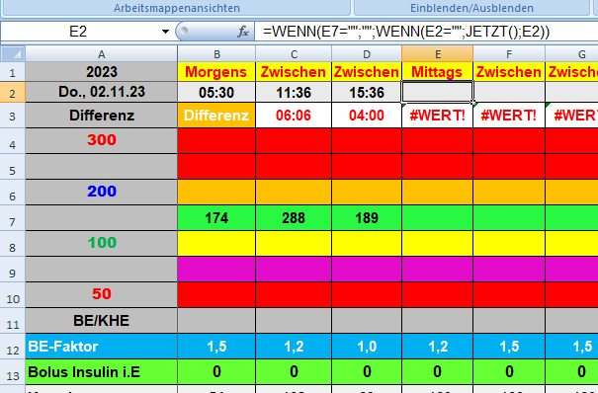598x393 pixels.
Task: Click the Mittags header cell
Action: 437,72
